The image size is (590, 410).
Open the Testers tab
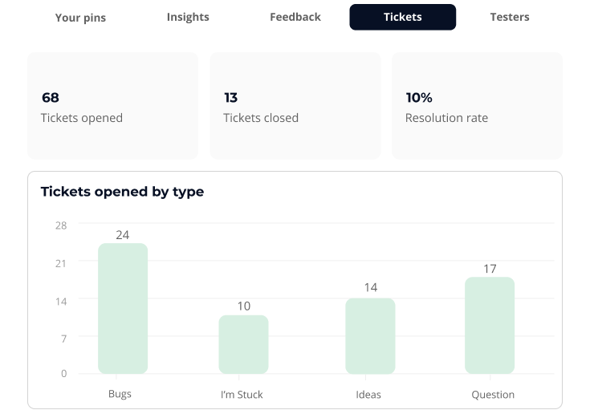coord(510,17)
